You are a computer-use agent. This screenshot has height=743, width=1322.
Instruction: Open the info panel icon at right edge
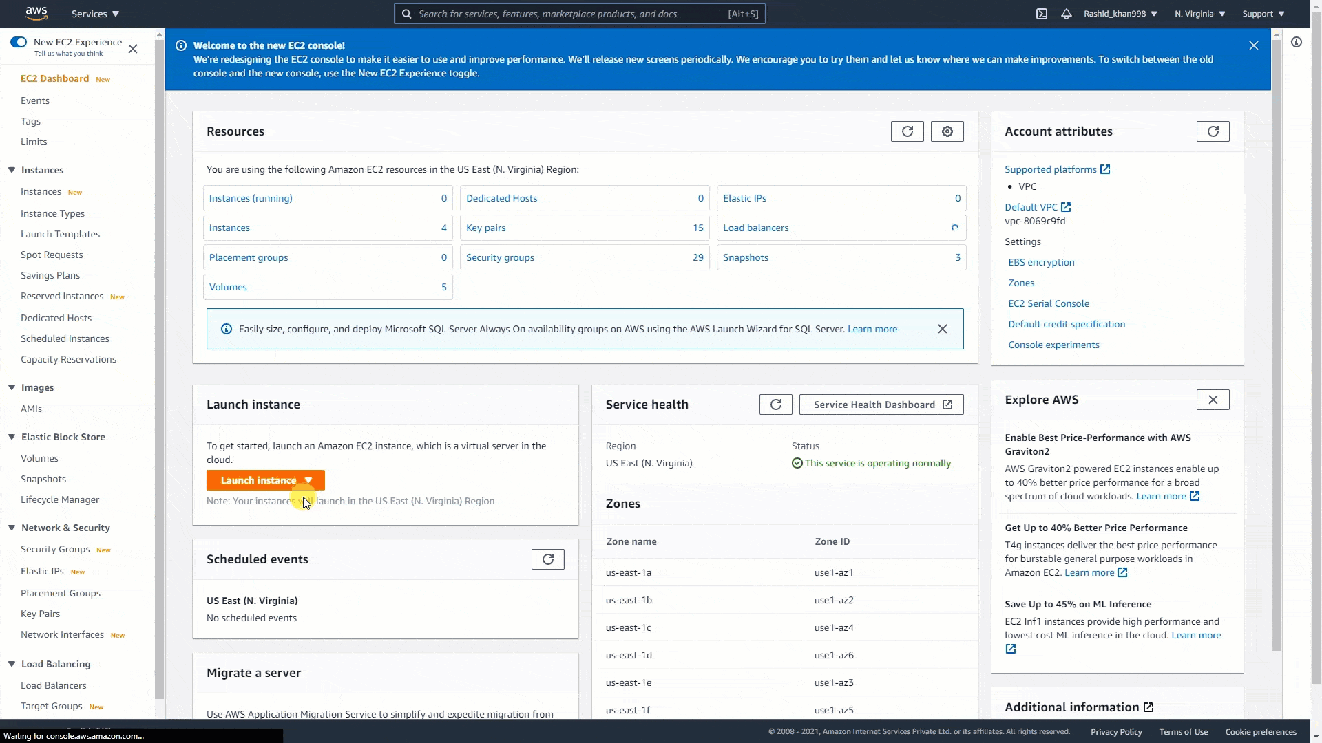(x=1297, y=41)
